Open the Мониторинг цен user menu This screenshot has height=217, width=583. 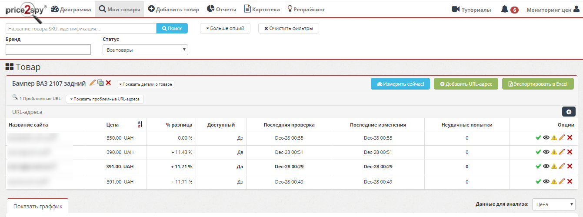pyautogui.click(x=553, y=10)
